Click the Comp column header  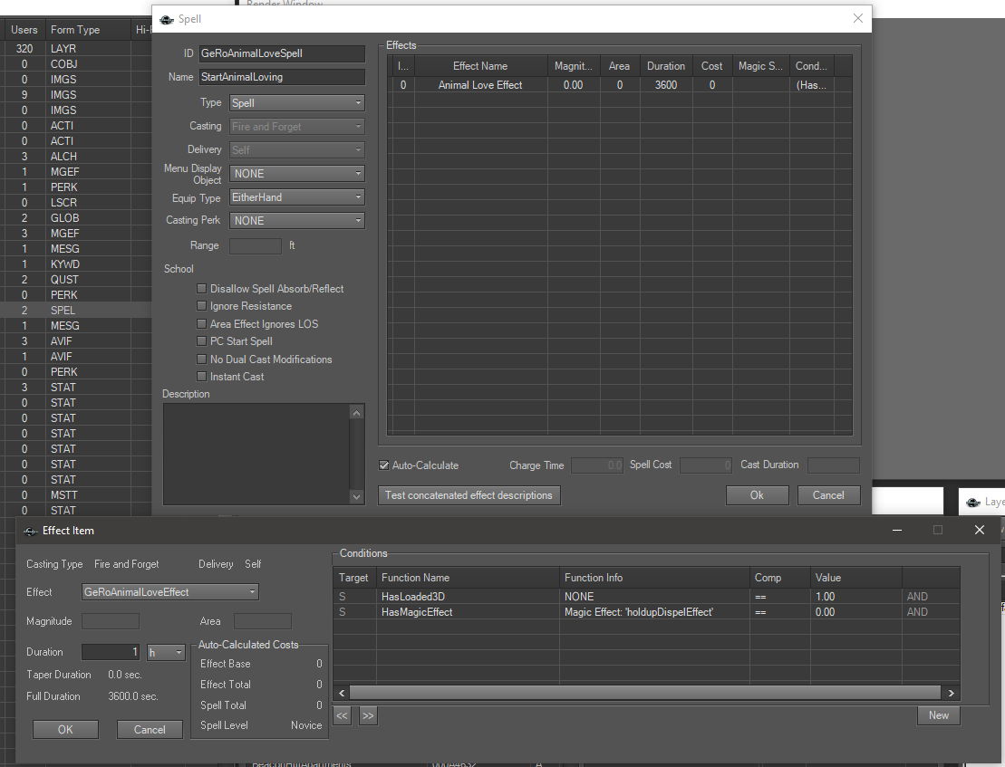click(x=780, y=578)
